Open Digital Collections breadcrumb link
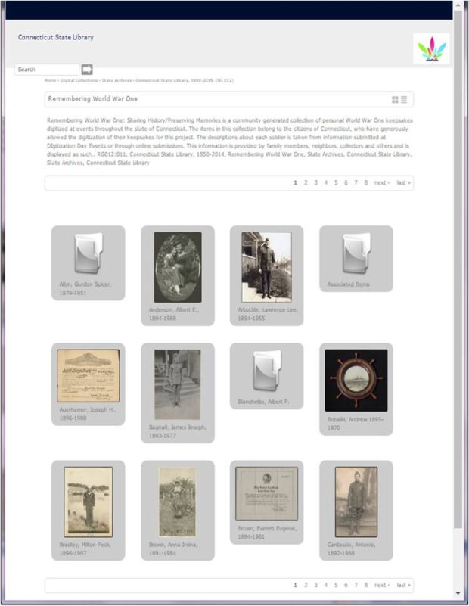 (x=79, y=80)
